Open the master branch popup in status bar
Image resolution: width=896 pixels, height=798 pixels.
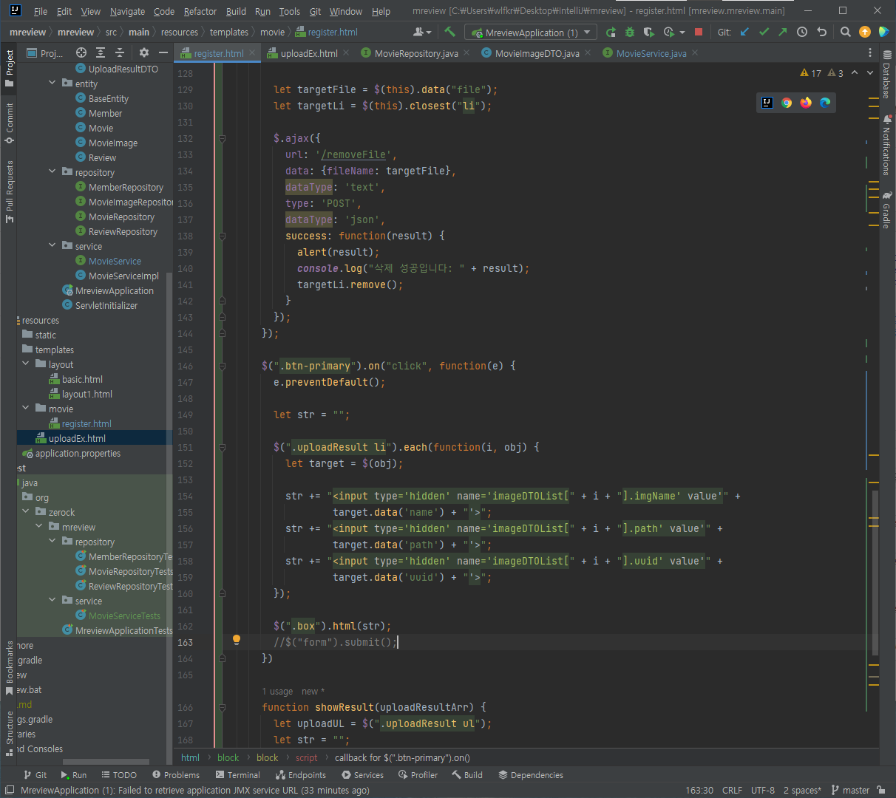tap(850, 790)
